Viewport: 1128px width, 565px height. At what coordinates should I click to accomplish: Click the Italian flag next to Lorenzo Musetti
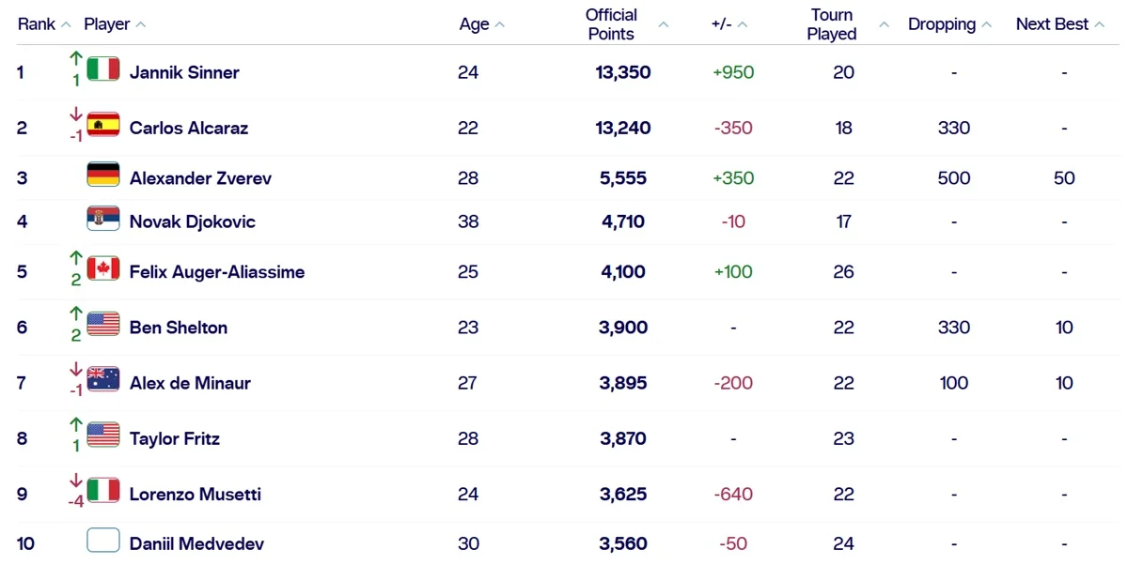(x=103, y=491)
